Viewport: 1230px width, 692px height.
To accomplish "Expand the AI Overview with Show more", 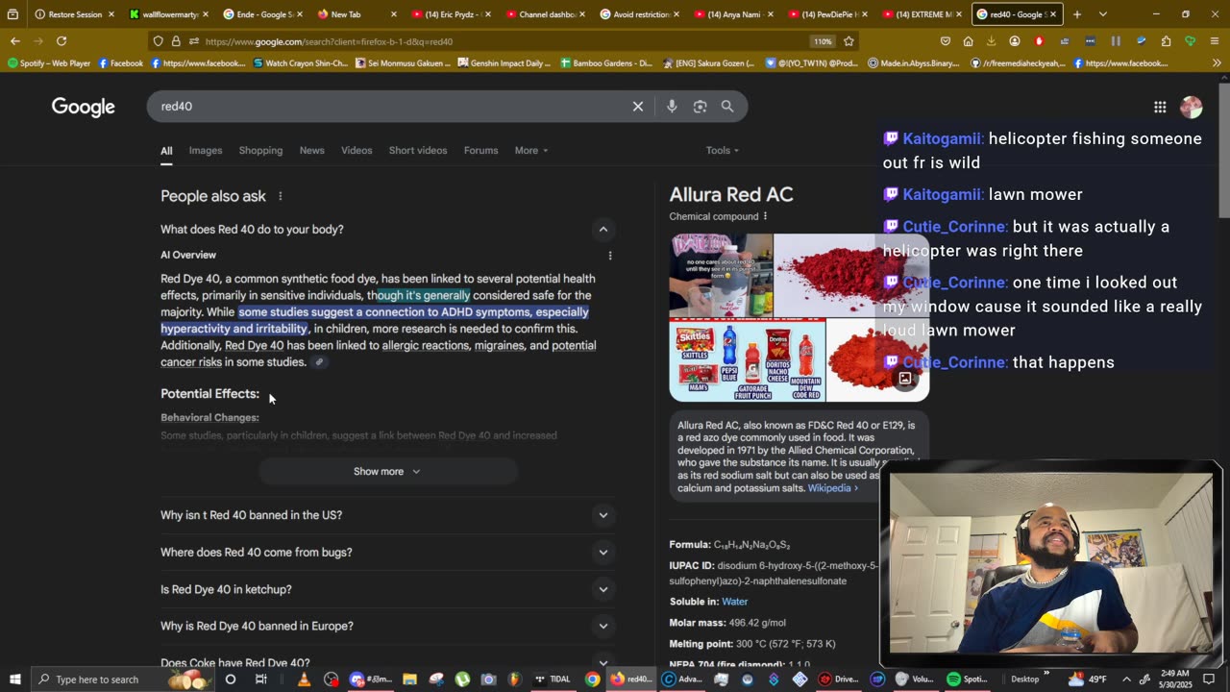I will (x=387, y=472).
